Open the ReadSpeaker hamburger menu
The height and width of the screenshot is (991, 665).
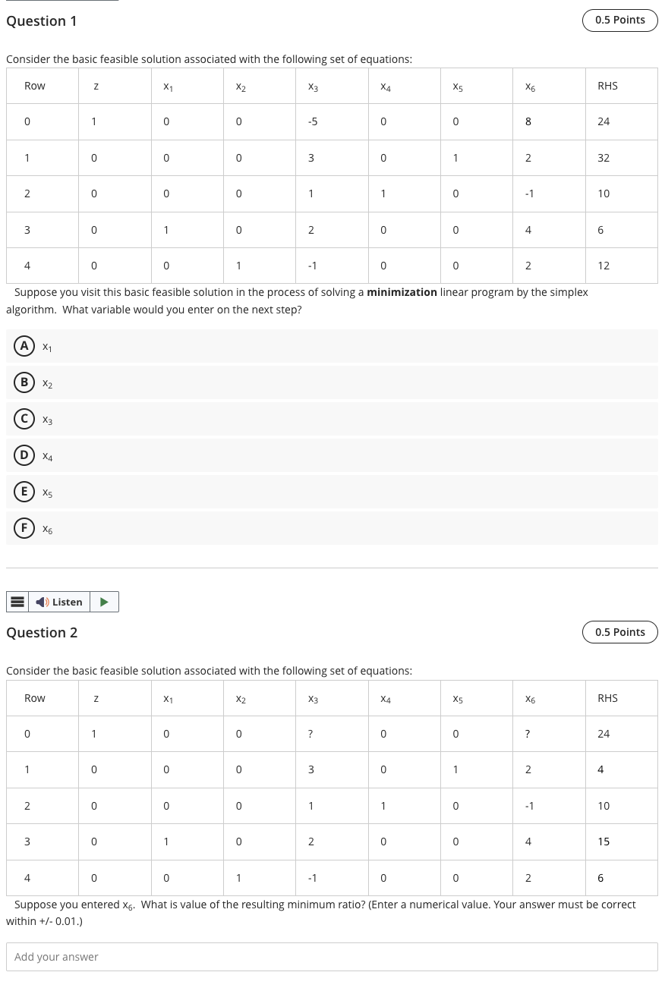pos(17,602)
